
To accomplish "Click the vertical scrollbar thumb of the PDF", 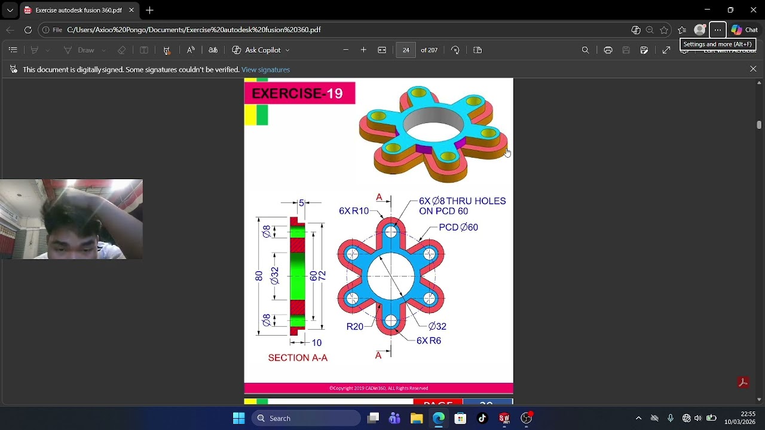I will 759,124.
